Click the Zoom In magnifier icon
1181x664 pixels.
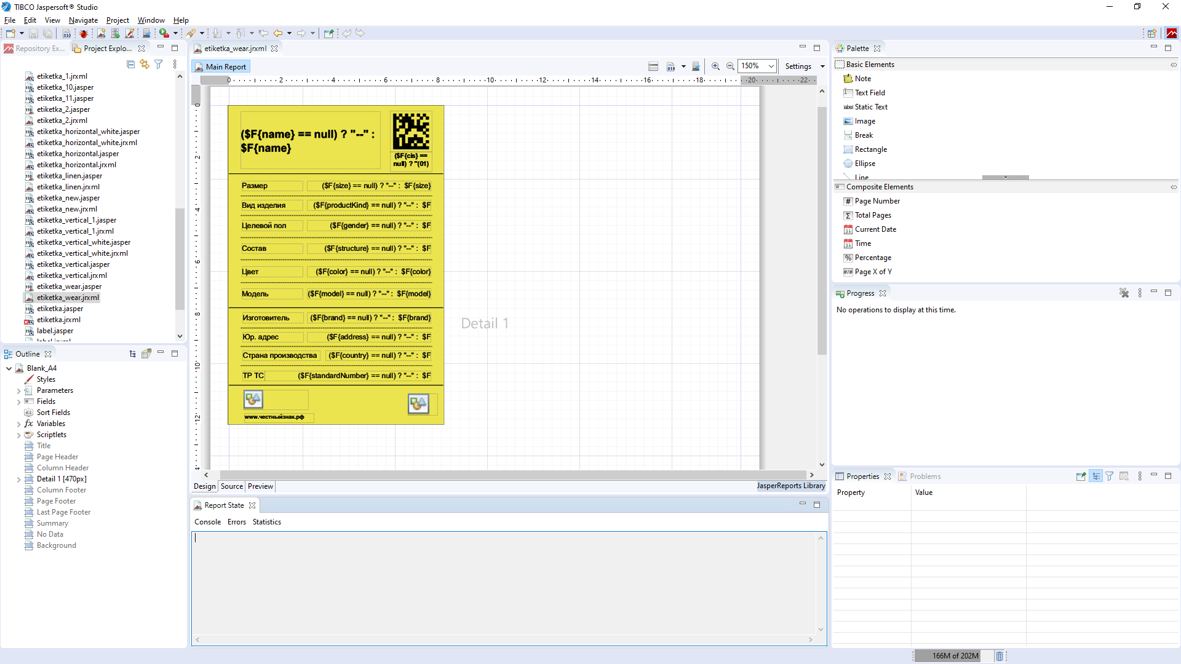715,66
